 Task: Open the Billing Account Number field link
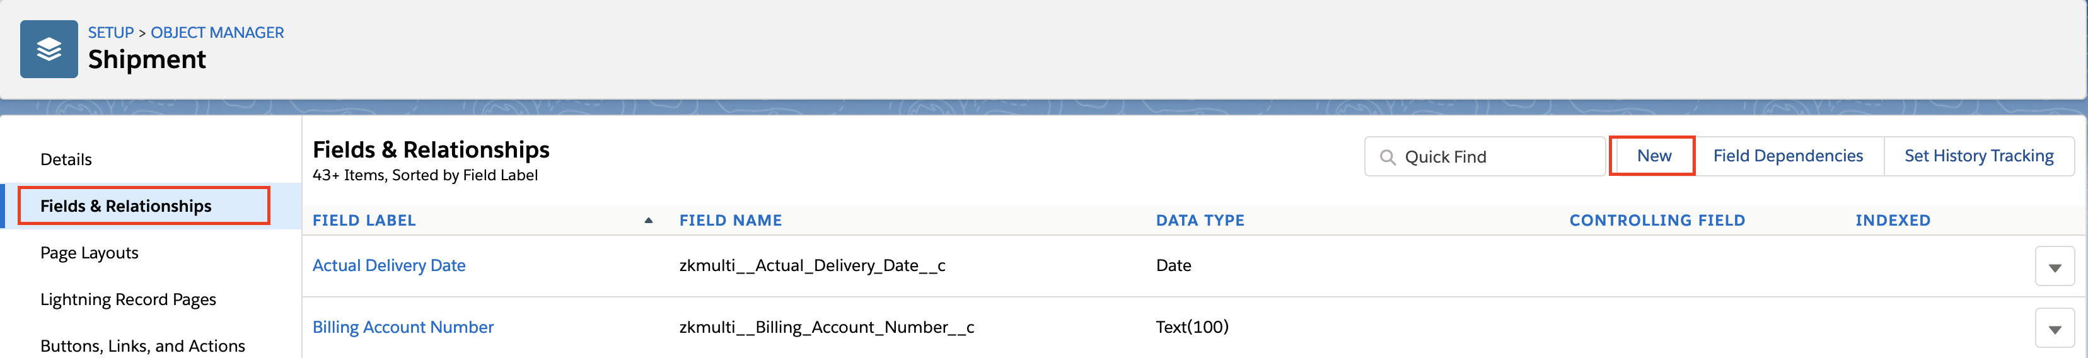[403, 327]
